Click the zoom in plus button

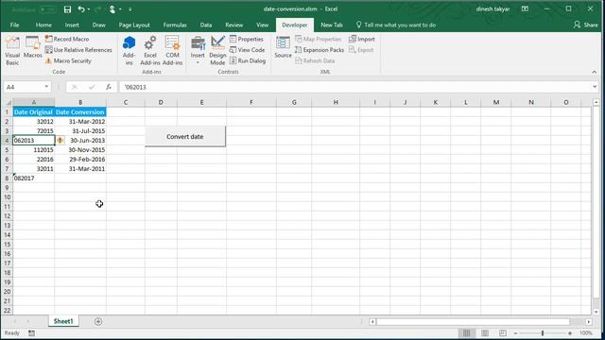click(x=570, y=333)
